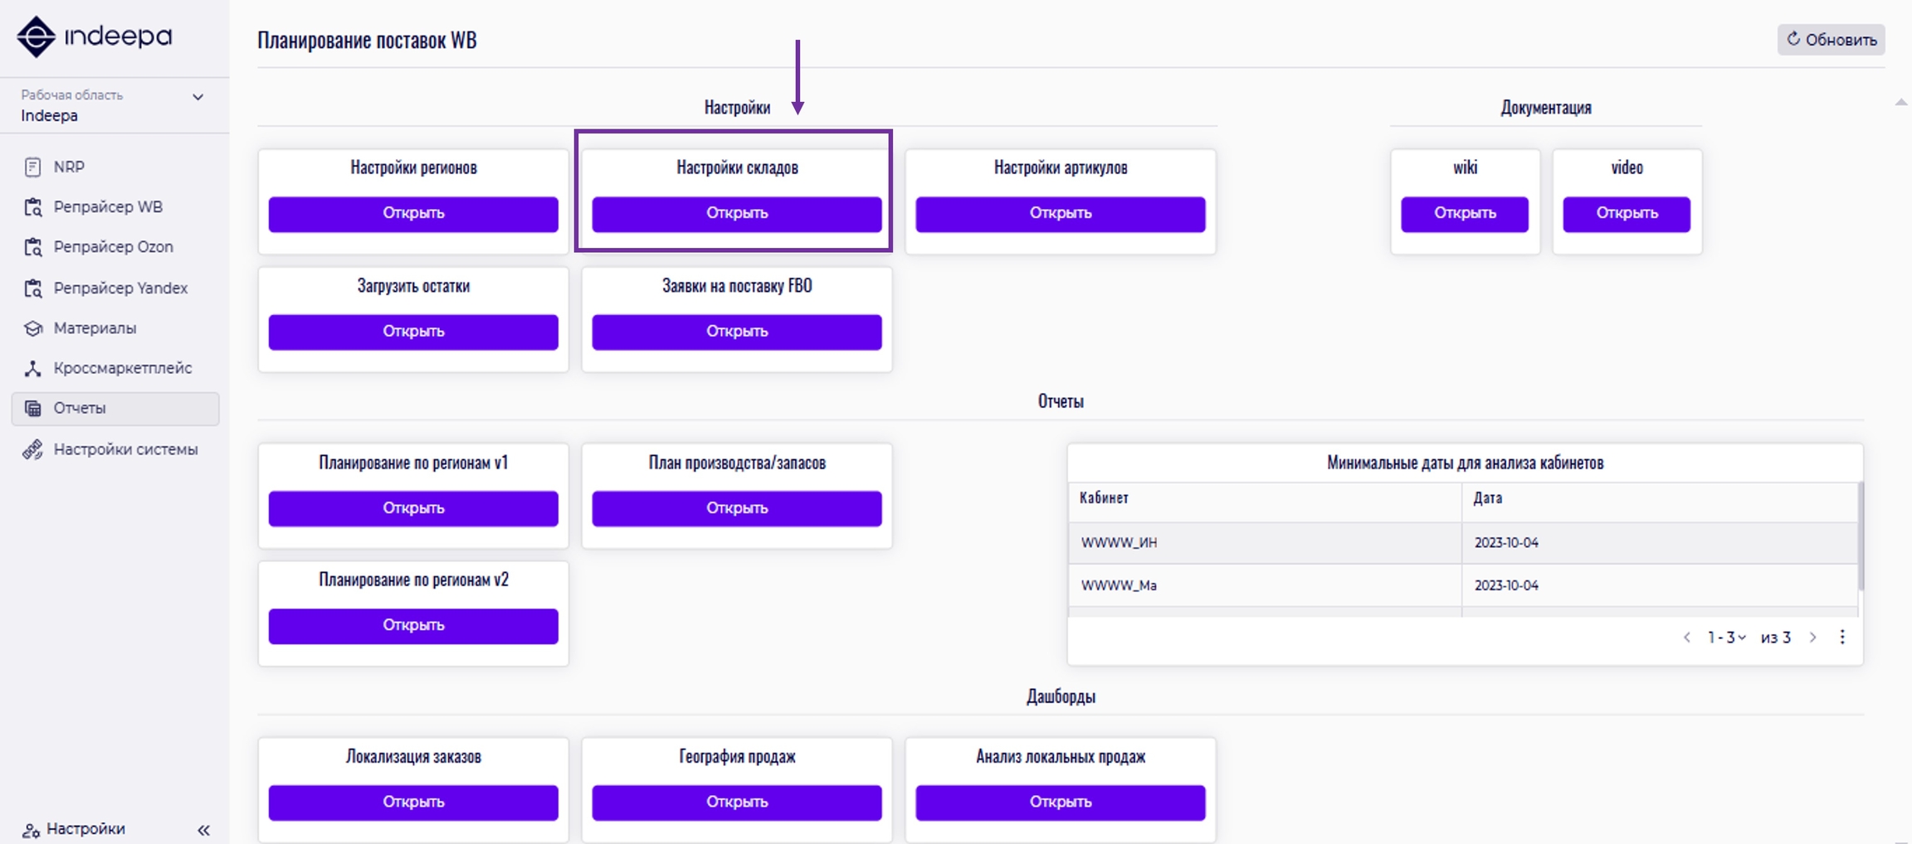Select Репрайсер Yandex in the sidebar
Viewport: 1912px width, 844px height.
click(x=120, y=288)
